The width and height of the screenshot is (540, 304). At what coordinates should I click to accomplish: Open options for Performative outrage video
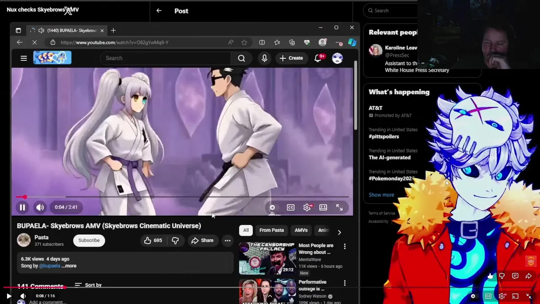pyautogui.click(x=345, y=283)
